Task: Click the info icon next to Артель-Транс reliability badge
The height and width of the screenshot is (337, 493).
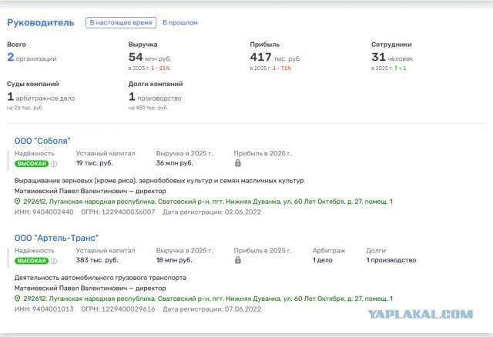Action: click(54, 261)
